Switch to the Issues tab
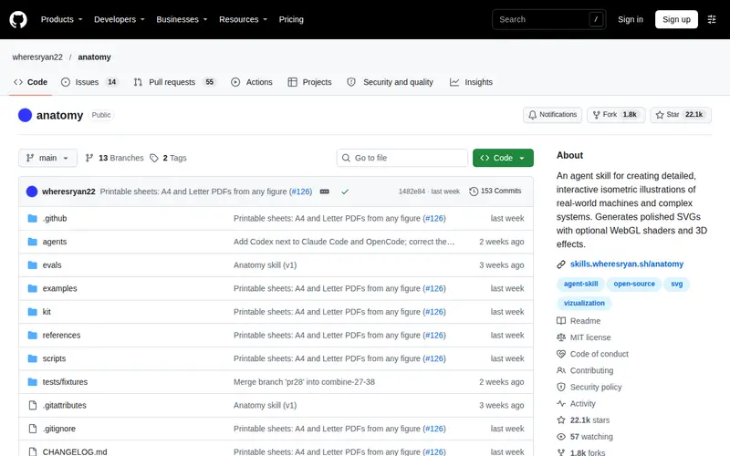The image size is (730, 456). [89, 82]
